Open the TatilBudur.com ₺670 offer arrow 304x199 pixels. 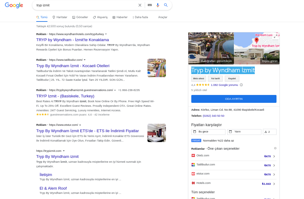coord(274,165)
